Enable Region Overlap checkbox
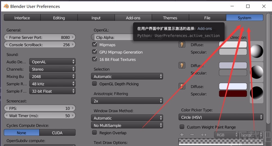272x146 pixels. tap(95, 132)
